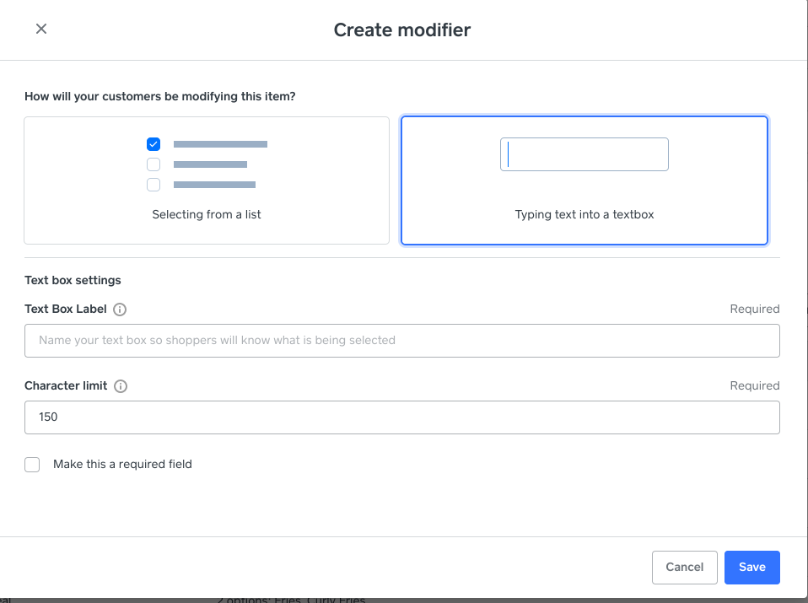Click the 'Character limit' field label
Image resolution: width=808 pixels, height=603 pixels.
66,385
